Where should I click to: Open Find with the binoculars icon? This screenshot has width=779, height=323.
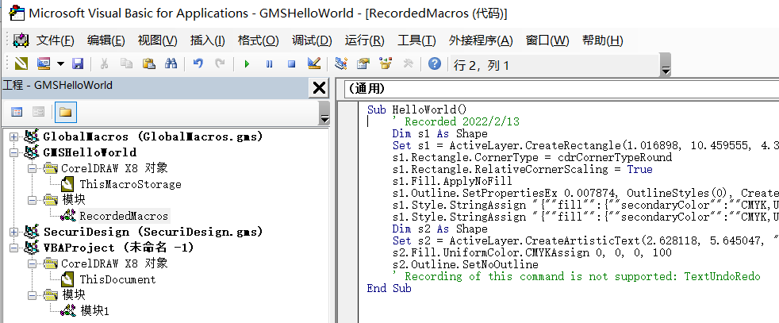coord(171,63)
